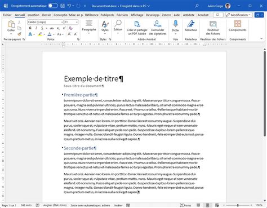The height and width of the screenshot is (208, 267).
Task: Open the Fichier menu tab
Action: (x=7, y=15)
